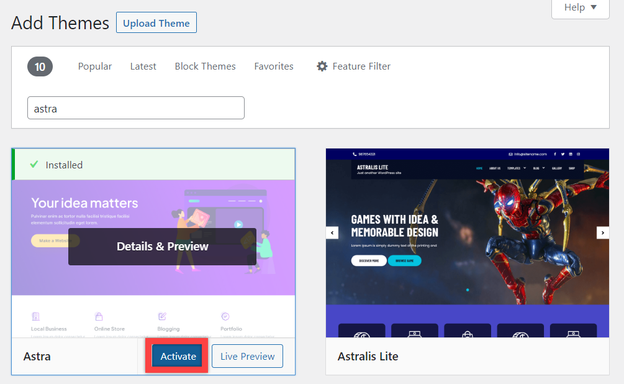Click the Online Store icon in Astra preview
This screenshot has width=624, height=384.
[x=99, y=317]
